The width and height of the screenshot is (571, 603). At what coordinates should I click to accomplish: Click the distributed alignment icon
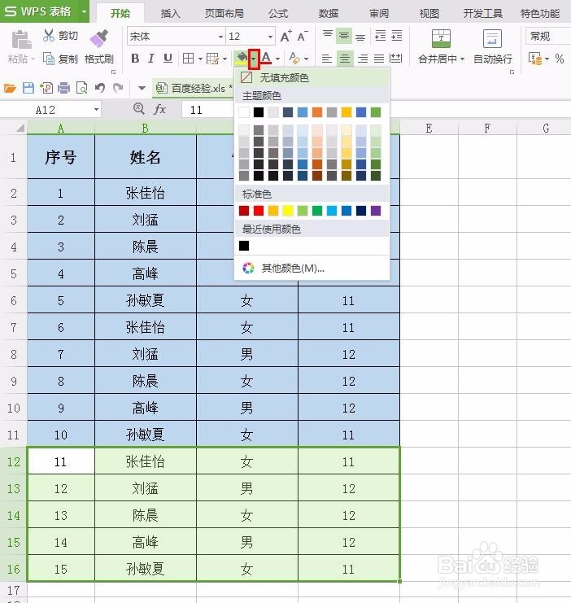[x=396, y=59]
